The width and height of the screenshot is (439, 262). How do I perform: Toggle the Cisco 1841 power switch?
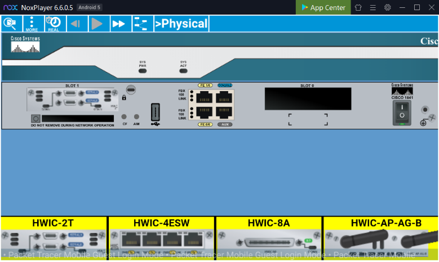coord(402,113)
